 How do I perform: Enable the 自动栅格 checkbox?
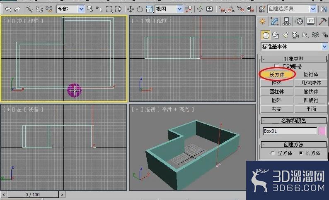[x=276, y=66]
